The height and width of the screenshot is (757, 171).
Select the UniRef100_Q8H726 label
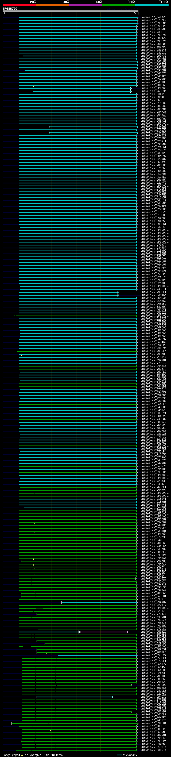[x=153, y=112]
